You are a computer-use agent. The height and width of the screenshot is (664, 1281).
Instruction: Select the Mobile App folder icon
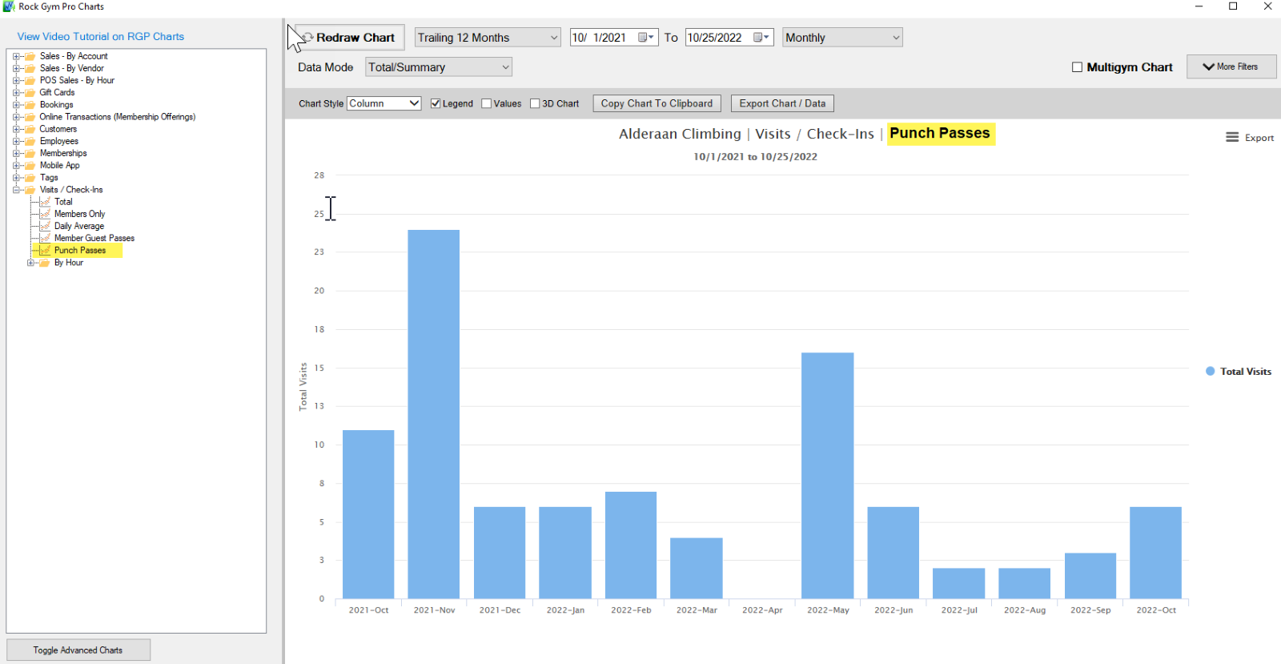tap(30, 166)
